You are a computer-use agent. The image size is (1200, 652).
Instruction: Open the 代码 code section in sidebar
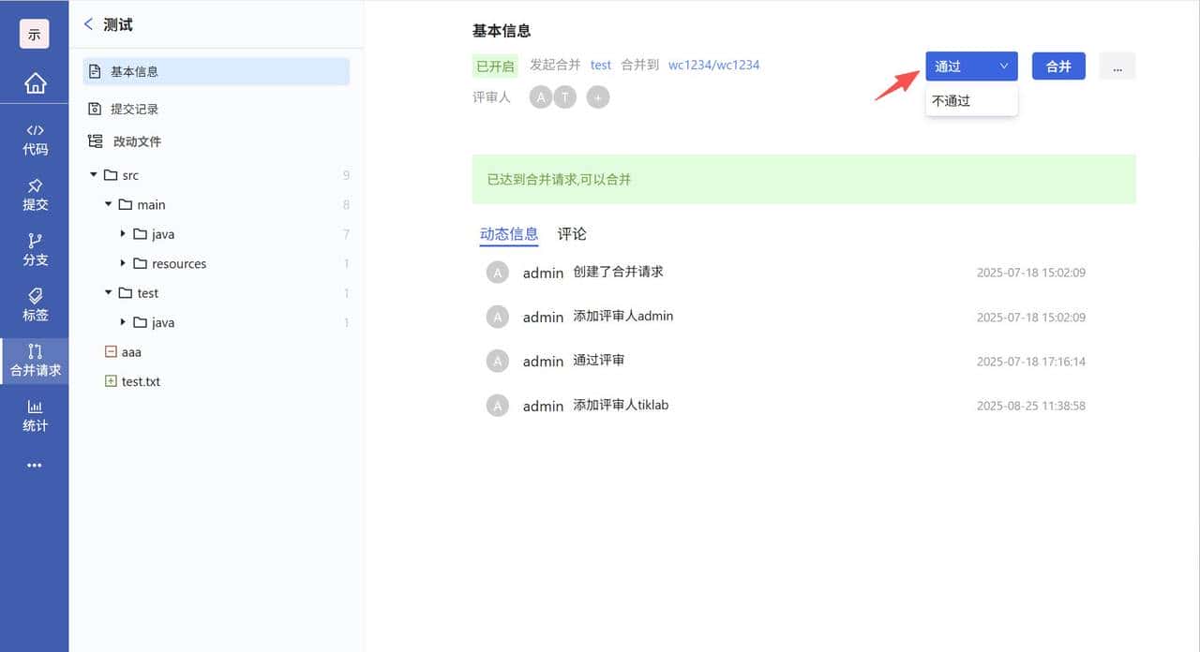35,139
